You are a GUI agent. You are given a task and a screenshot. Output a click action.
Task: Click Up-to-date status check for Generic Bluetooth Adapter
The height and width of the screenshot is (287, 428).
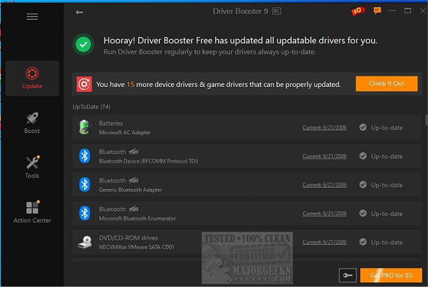(363, 185)
